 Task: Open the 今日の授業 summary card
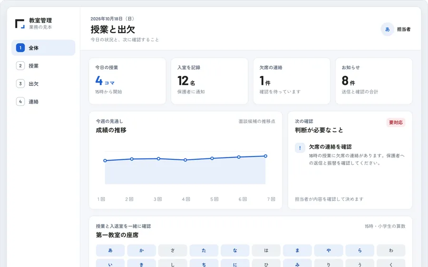(x=127, y=81)
